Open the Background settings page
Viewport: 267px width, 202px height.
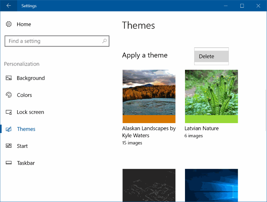coord(31,78)
